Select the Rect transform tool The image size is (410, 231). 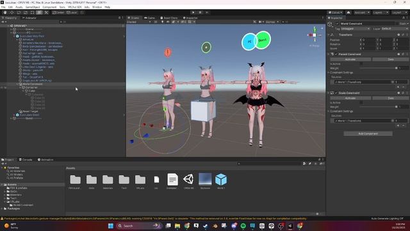coord(32,12)
